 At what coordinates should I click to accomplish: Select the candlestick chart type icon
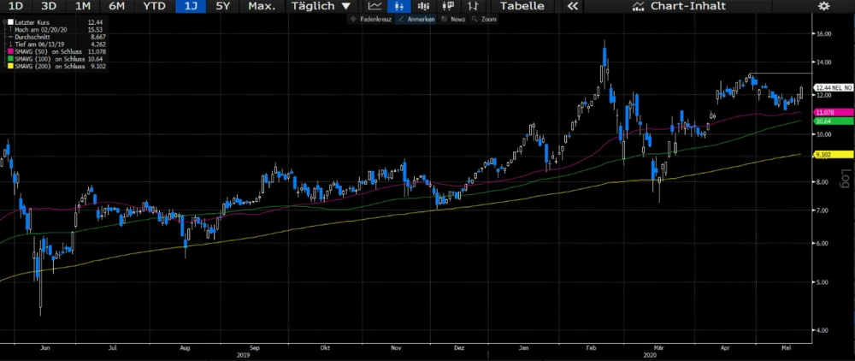point(398,6)
